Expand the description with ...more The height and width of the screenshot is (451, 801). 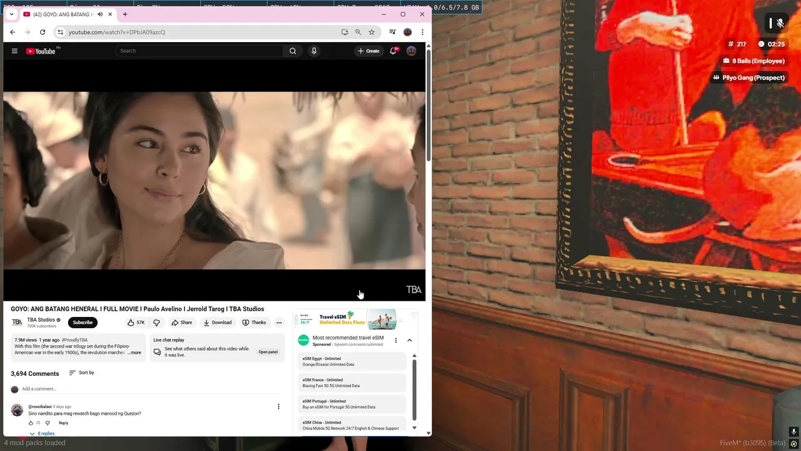tap(135, 353)
